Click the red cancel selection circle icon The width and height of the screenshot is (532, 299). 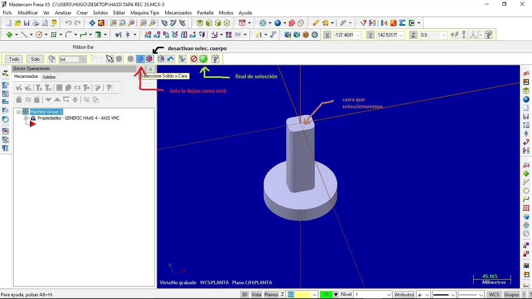tap(194, 59)
